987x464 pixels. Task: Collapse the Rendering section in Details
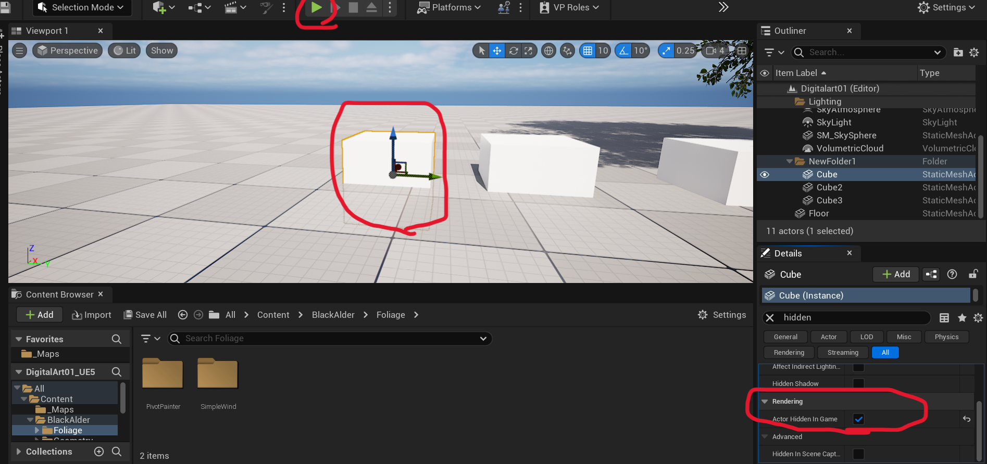point(765,402)
